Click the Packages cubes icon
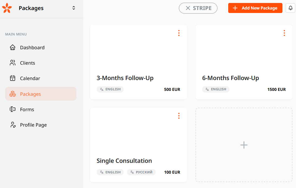The height and width of the screenshot is (188, 296). 13,94
